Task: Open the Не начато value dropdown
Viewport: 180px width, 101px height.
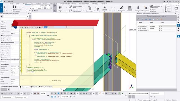Action: click(x=159, y=26)
